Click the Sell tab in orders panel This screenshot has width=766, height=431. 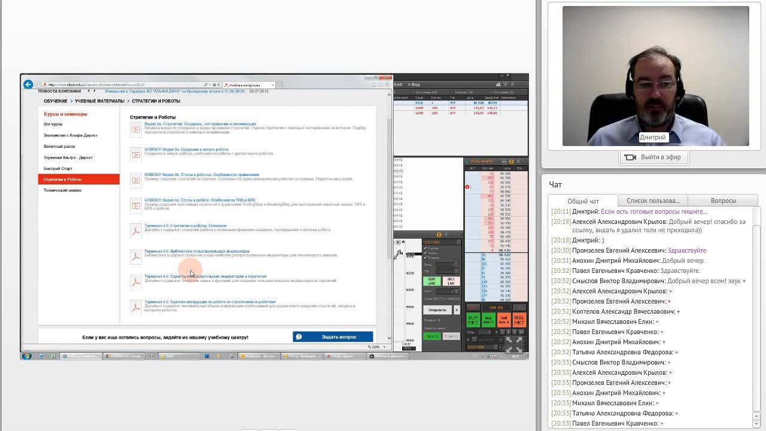pyautogui.click(x=399, y=84)
